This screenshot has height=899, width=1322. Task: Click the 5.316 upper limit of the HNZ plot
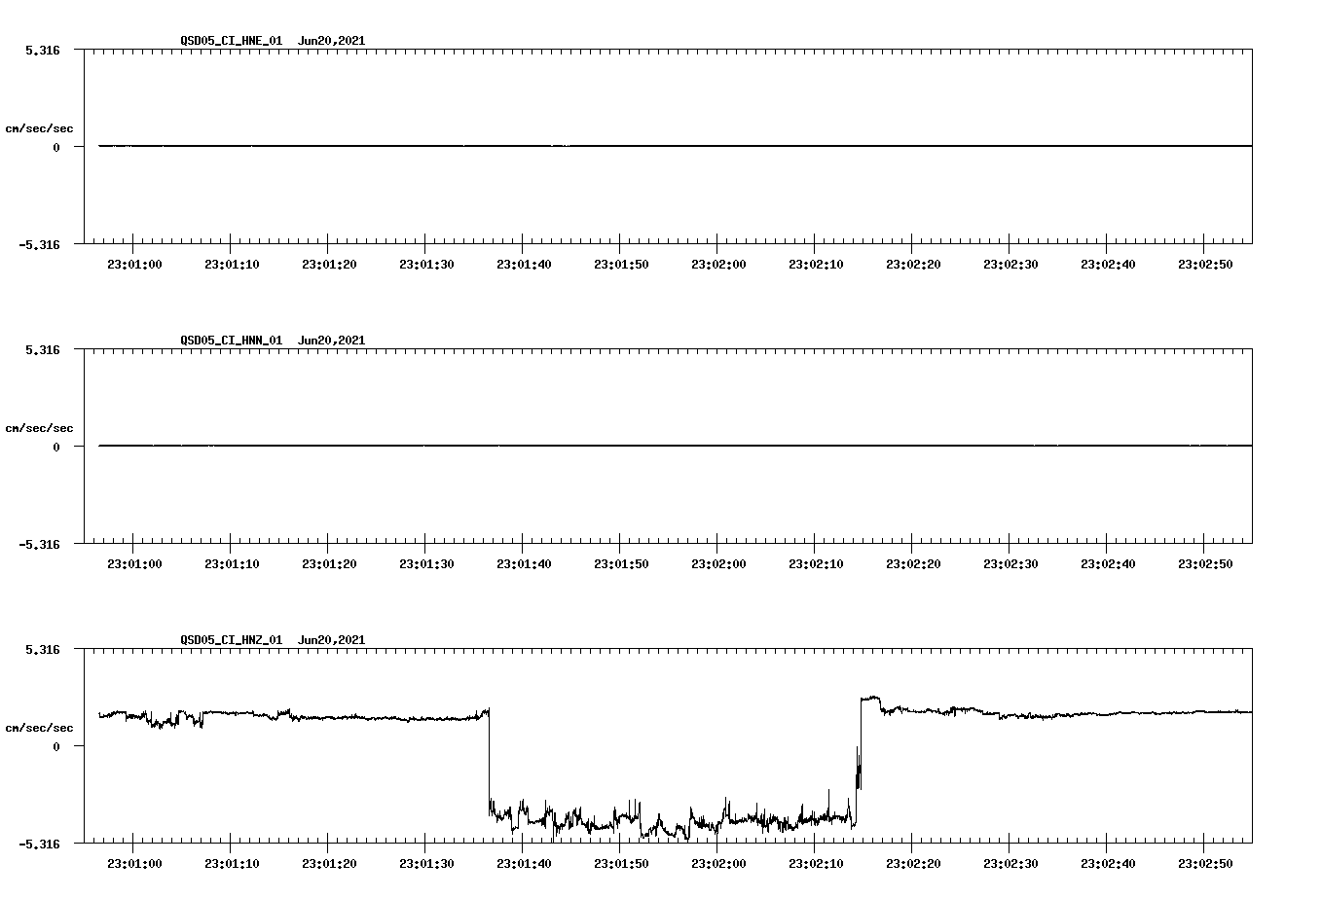pos(43,649)
